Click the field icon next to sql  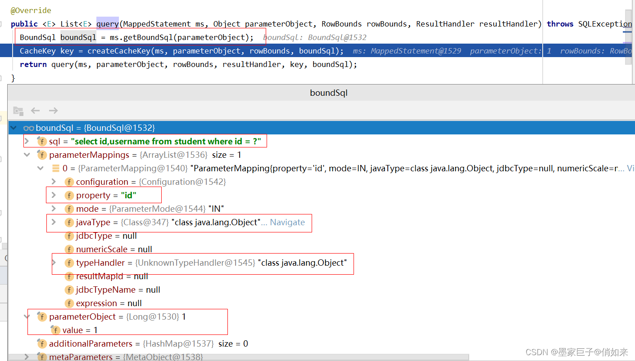click(x=42, y=142)
